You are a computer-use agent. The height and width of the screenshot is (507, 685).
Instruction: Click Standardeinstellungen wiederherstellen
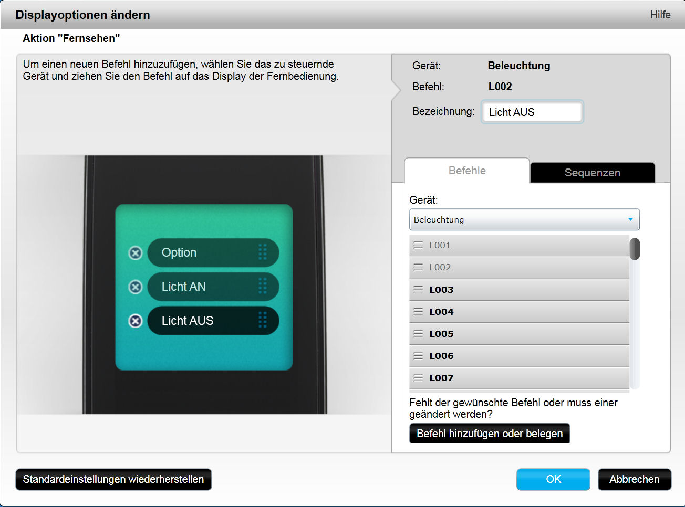(x=113, y=479)
